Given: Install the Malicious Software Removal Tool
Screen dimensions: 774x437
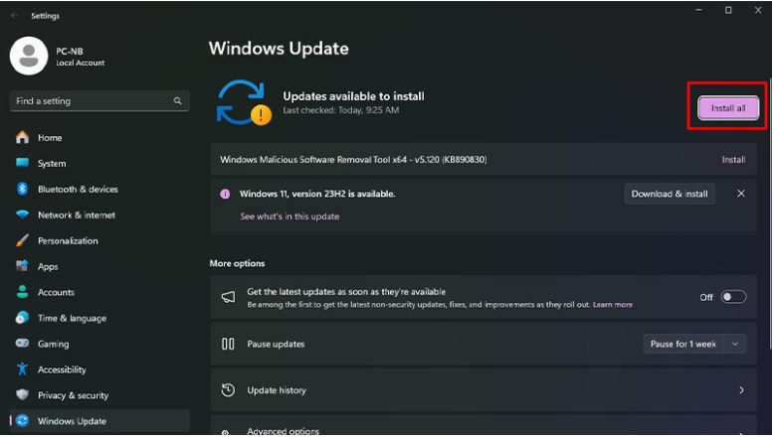Looking at the screenshot, I should pyautogui.click(x=733, y=159).
